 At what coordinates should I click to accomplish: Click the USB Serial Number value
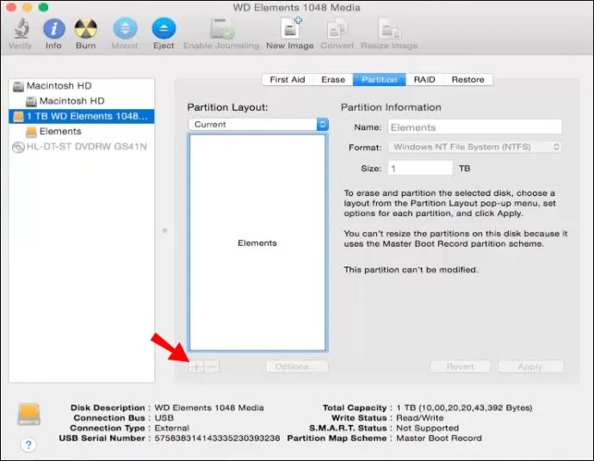(x=217, y=439)
